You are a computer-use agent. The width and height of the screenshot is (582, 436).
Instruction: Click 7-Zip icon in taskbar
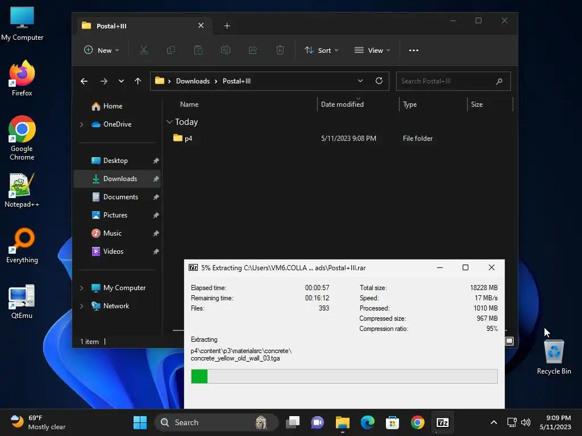click(x=442, y=422)
